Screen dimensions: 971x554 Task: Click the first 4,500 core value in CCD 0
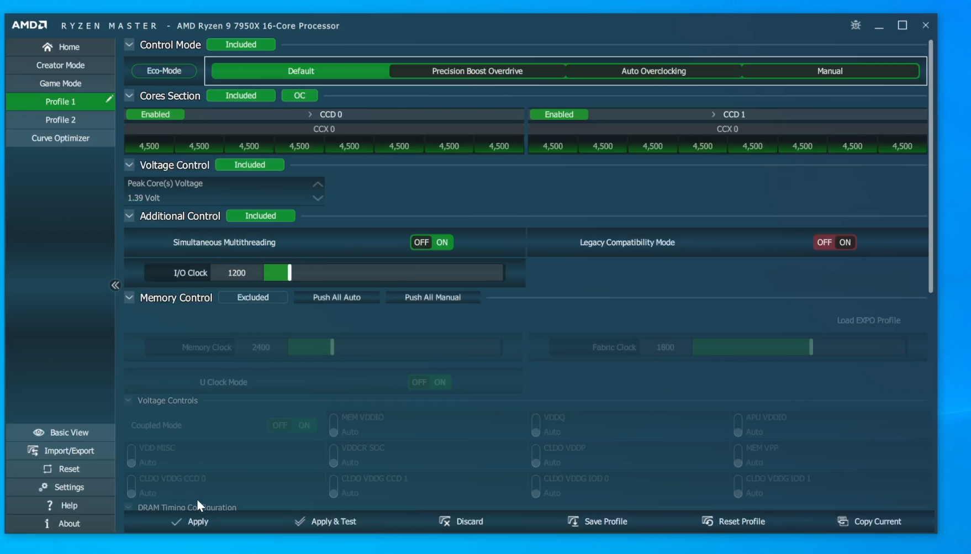pos(149,146)
